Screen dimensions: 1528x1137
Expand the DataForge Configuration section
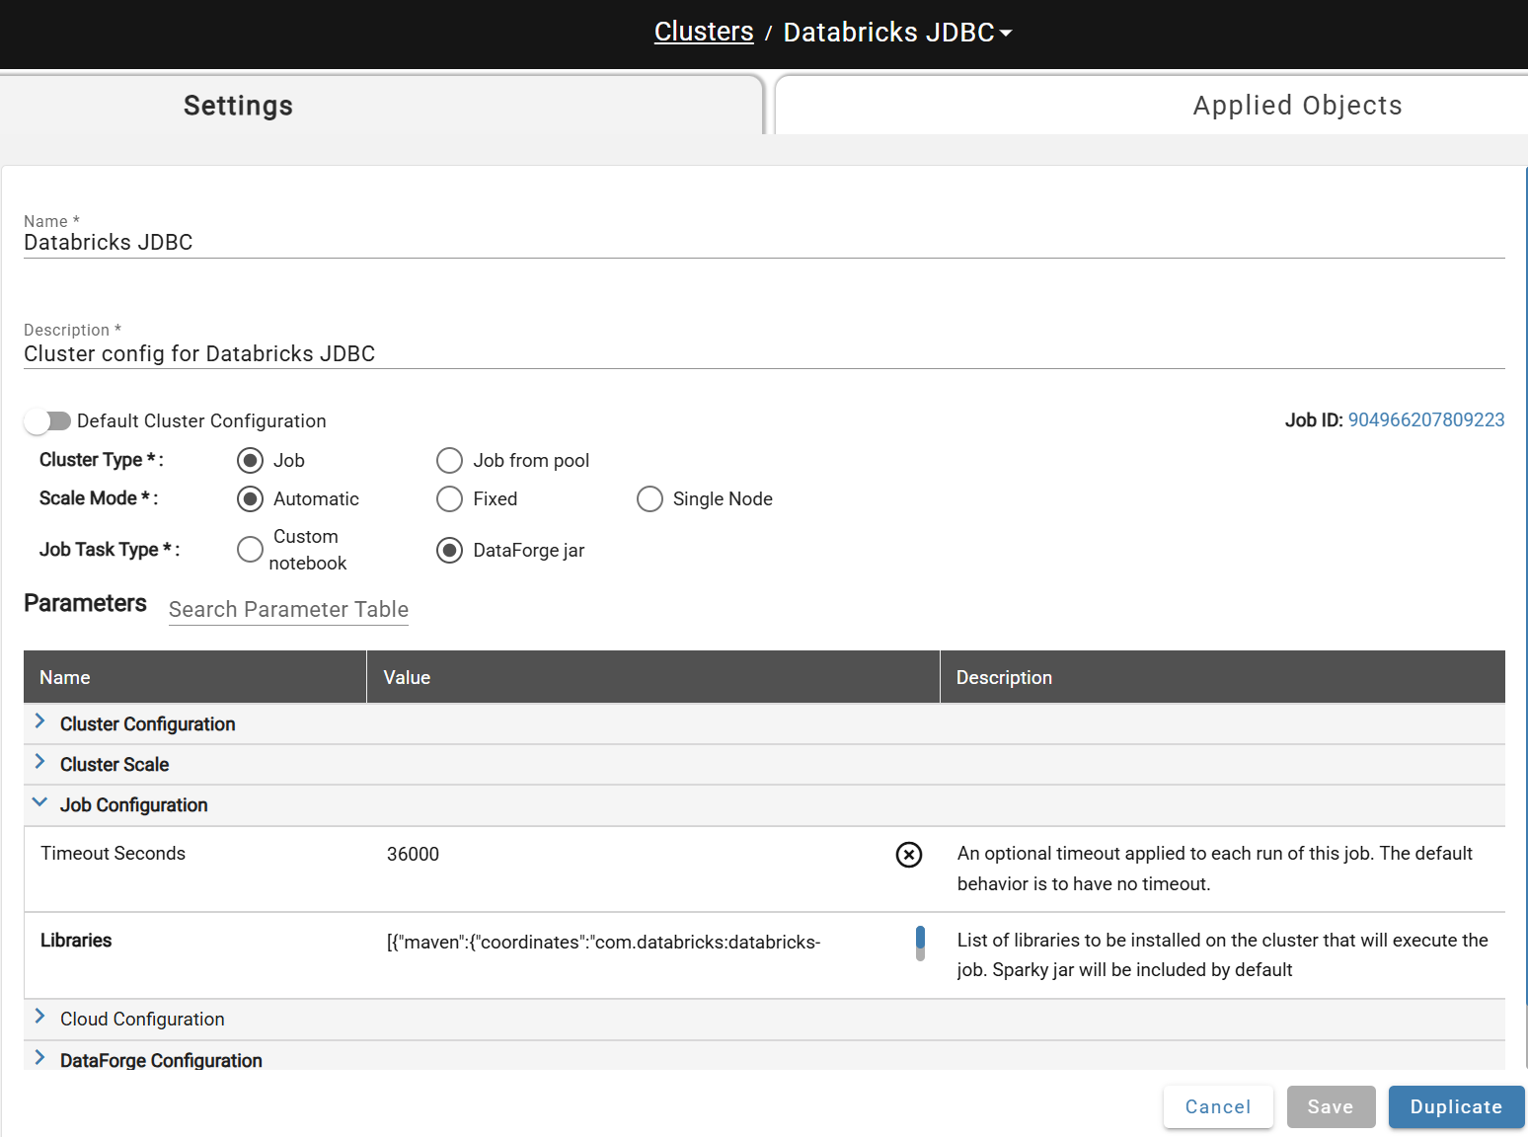(x=39, y=1058)
